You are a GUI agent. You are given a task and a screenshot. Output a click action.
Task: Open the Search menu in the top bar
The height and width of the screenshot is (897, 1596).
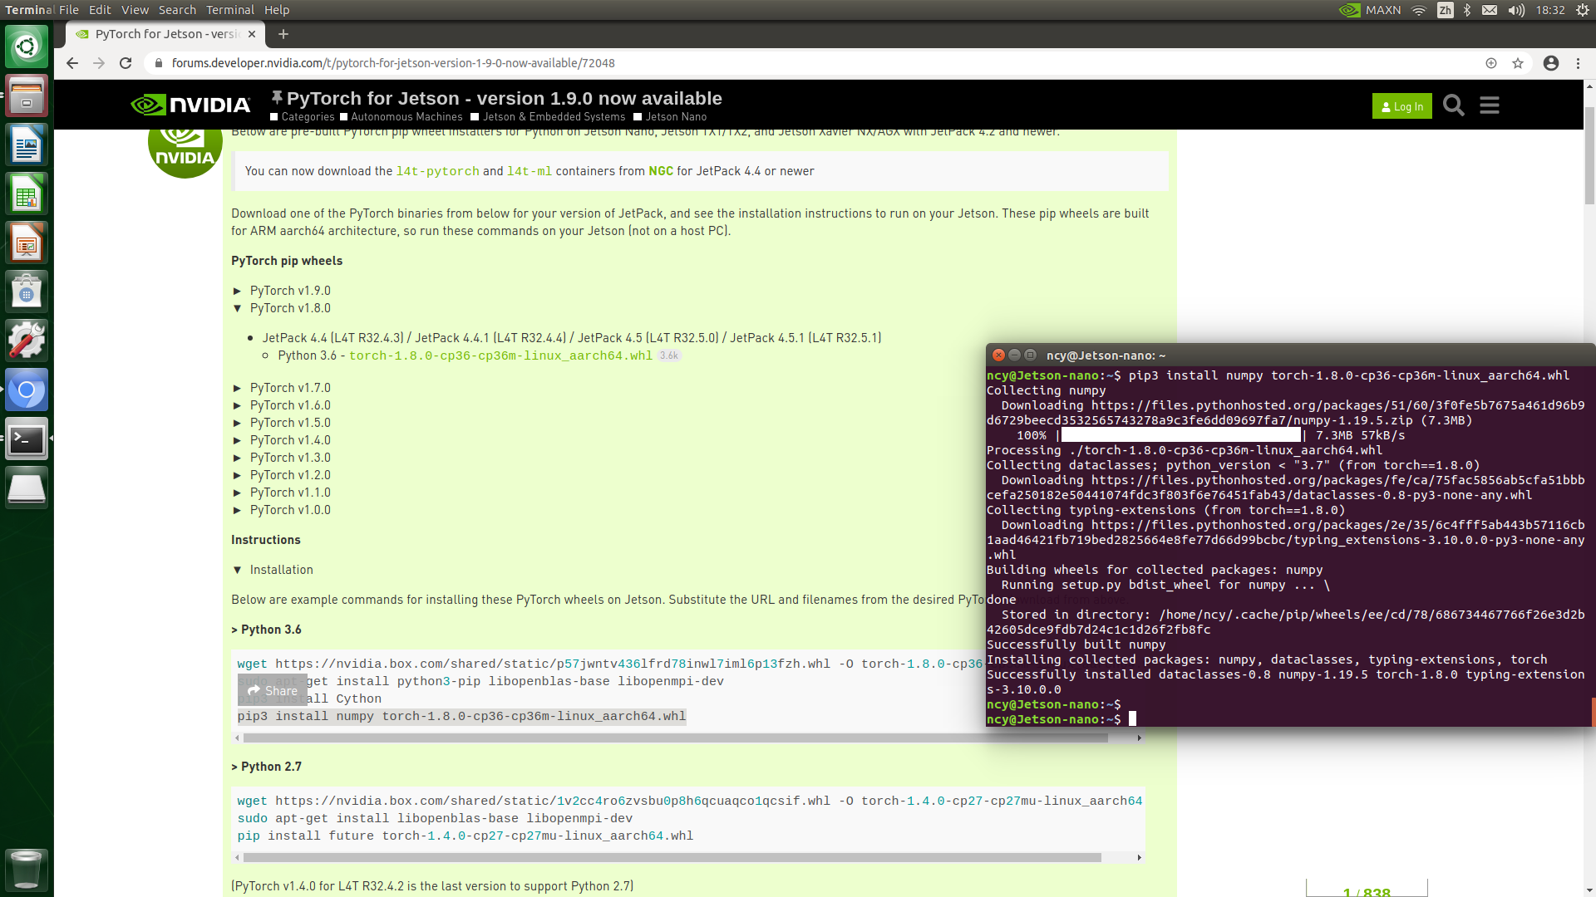pos(177,10)
